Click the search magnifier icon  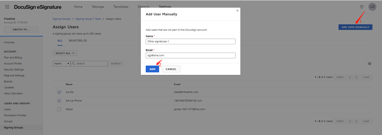[x=74, y=64]
